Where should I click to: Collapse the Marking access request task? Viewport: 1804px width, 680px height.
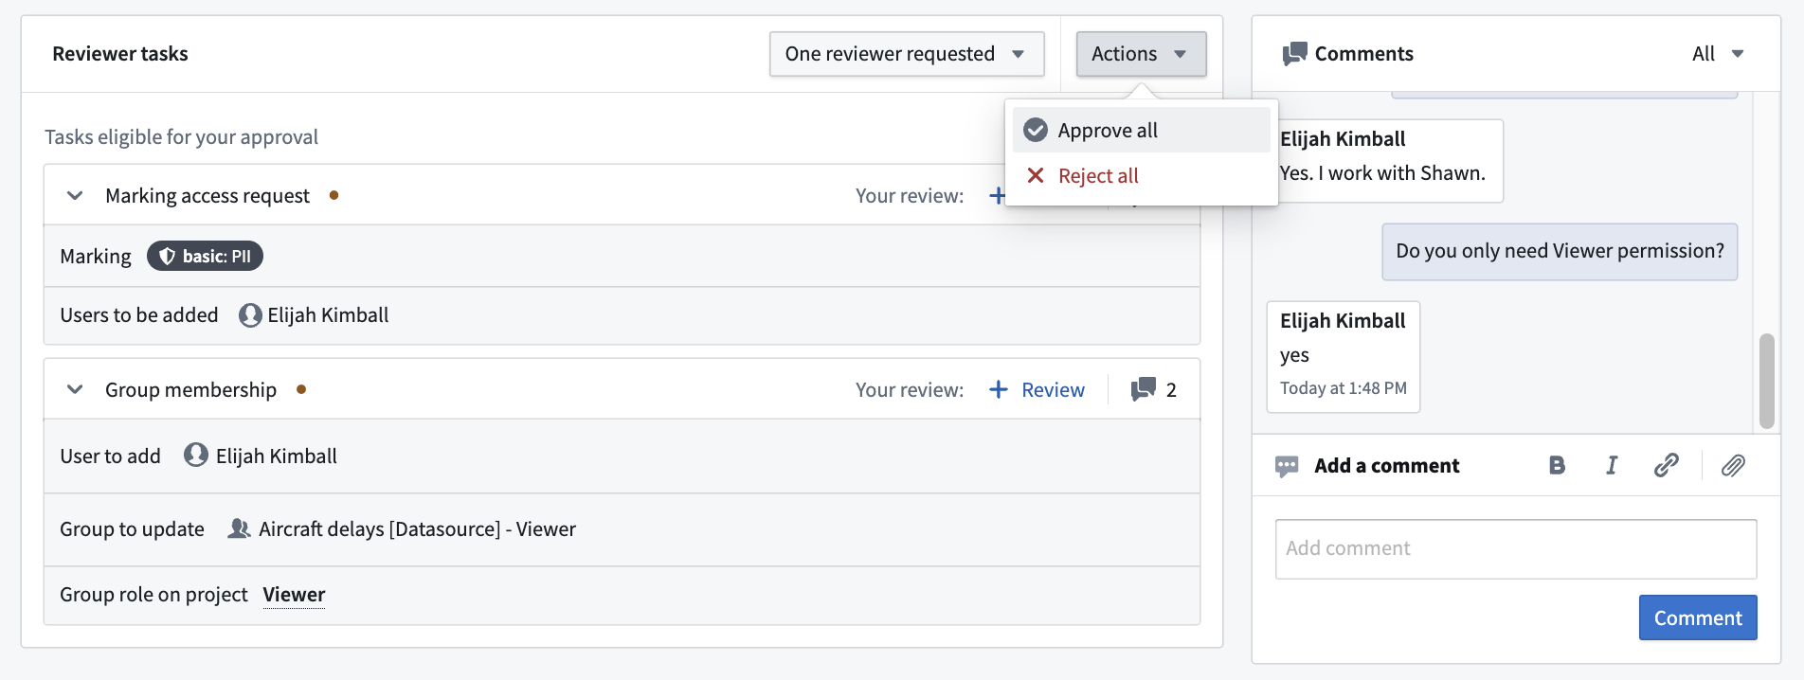tap(75, 195)
